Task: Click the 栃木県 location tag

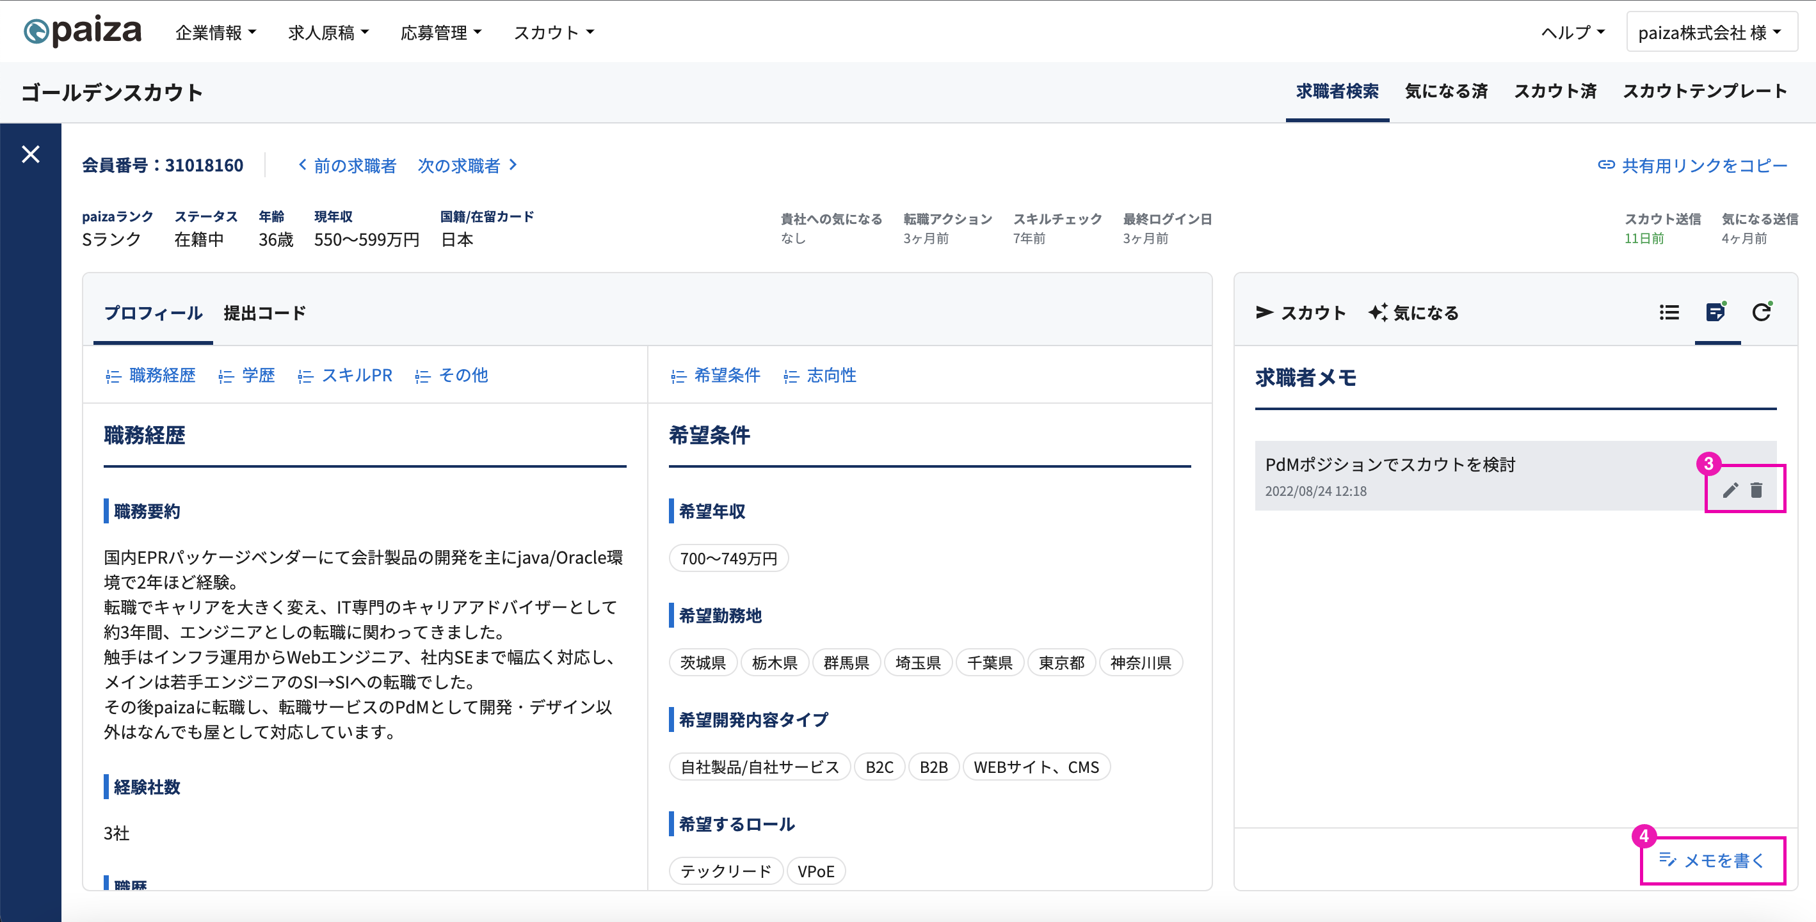Action: (x=775, y=663)
